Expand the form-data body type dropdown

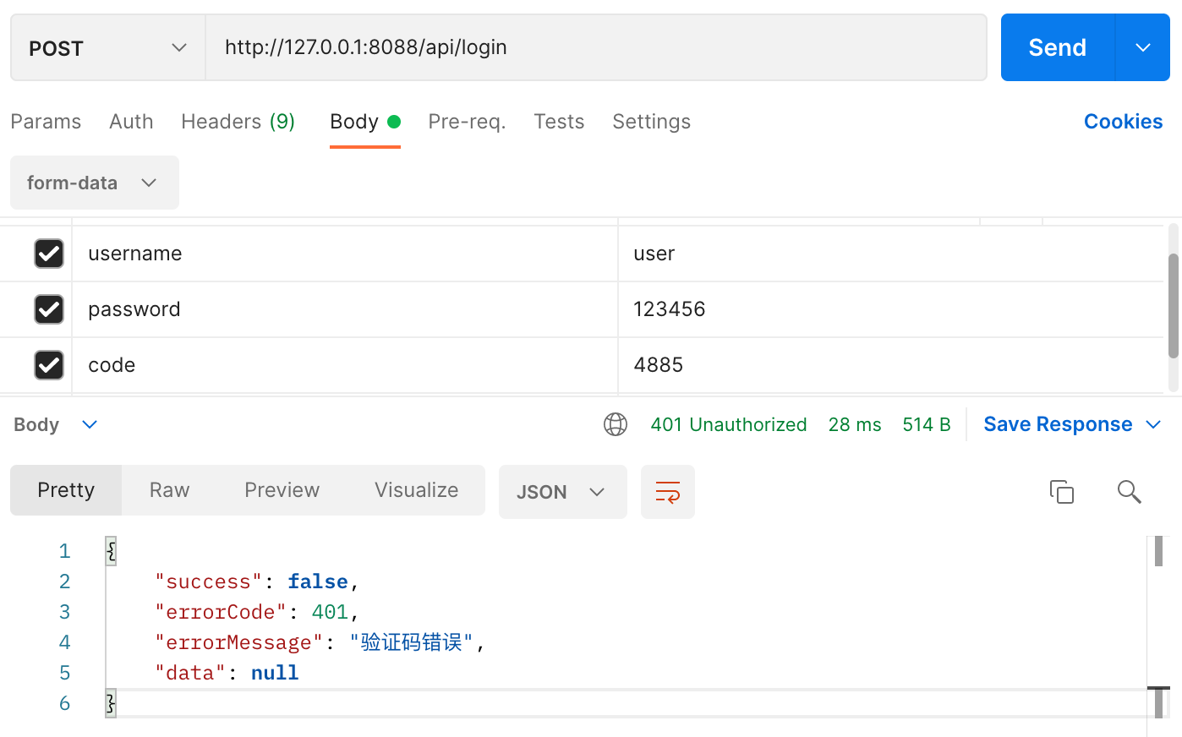[x=94, y=183]
